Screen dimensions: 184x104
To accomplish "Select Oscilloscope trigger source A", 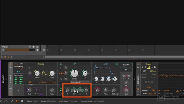I will pyautogui.click(x=142, y=67).
